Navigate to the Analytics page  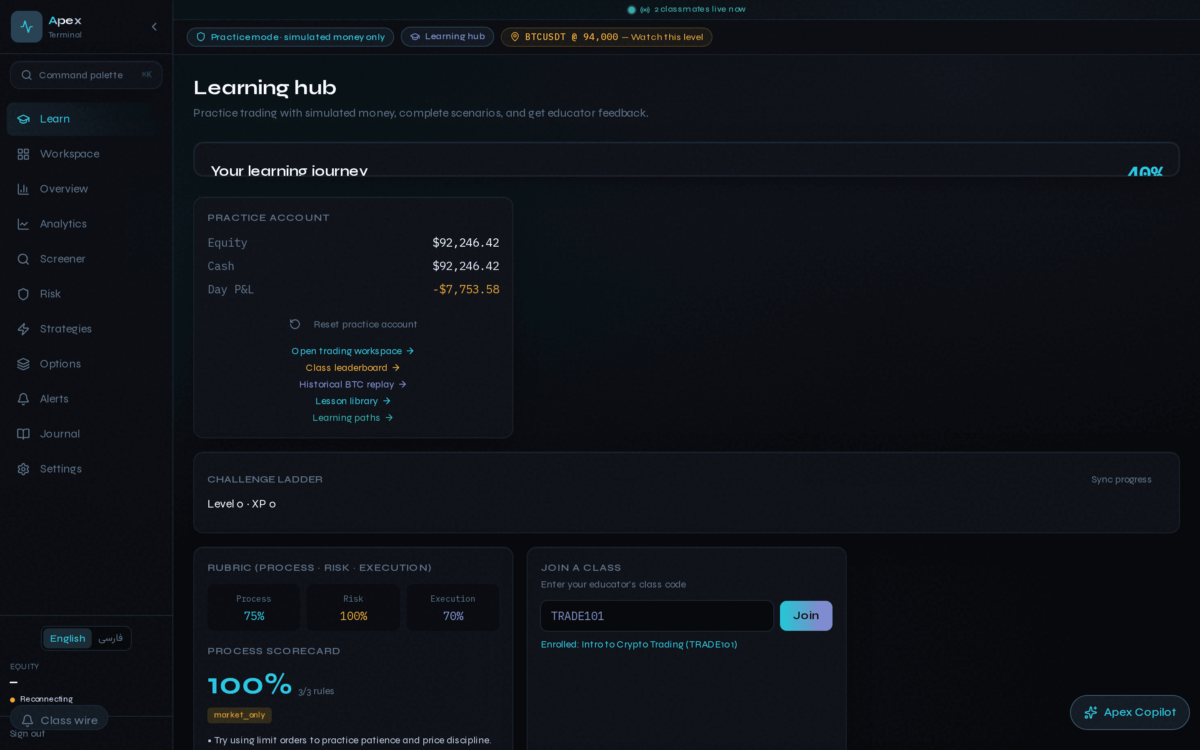86,224
